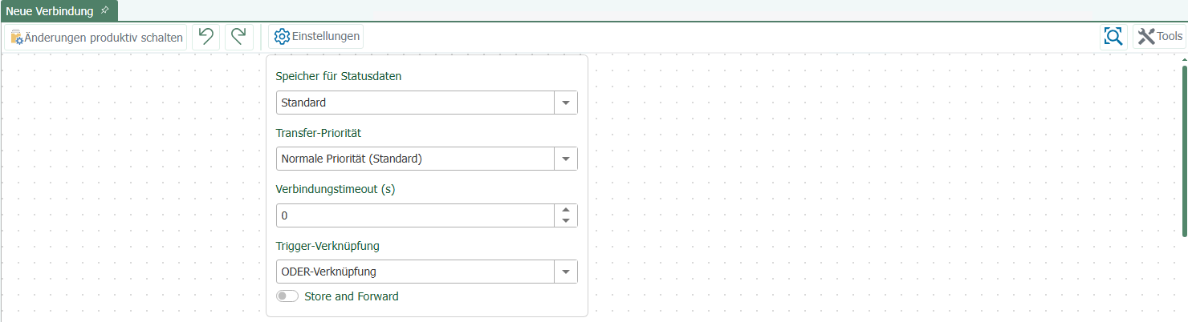Increase Verbindungstimeout with the up arrow

pos(566,210)
